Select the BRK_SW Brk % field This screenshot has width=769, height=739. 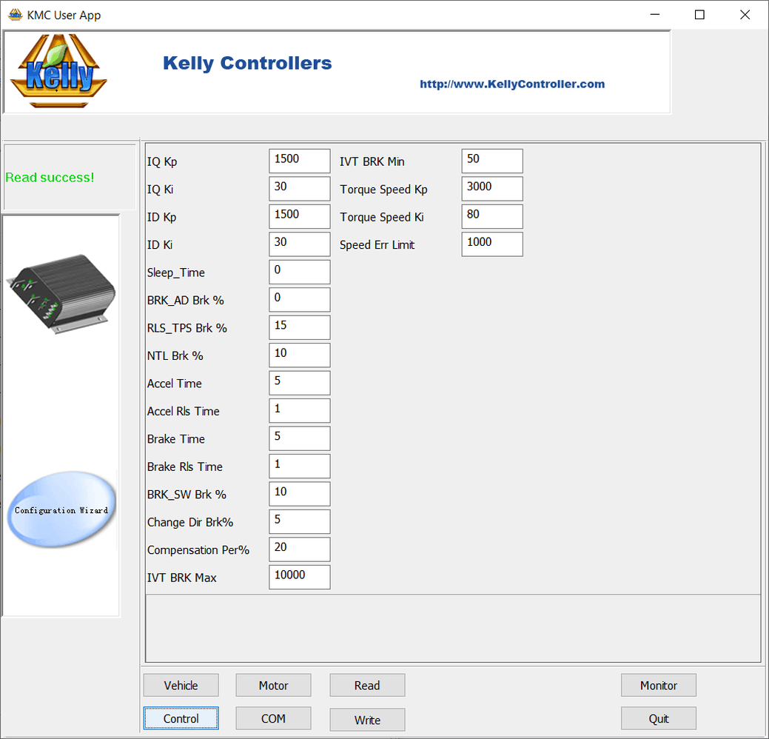coord(300,494)
